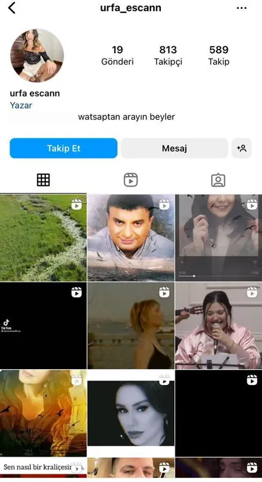Tap reel icon on singer in pink post
This screenshot has width=262, height=482.
coord(252,293)
